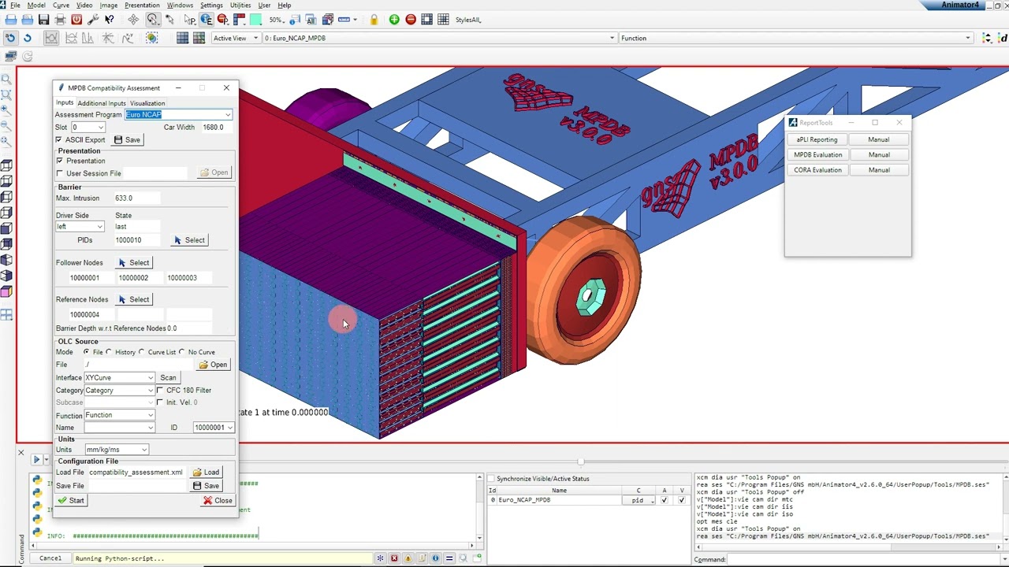Screen dimensions: 1009x567
Task: Open the Units mm/kg/ms dropdown
Action: [143, 450]
